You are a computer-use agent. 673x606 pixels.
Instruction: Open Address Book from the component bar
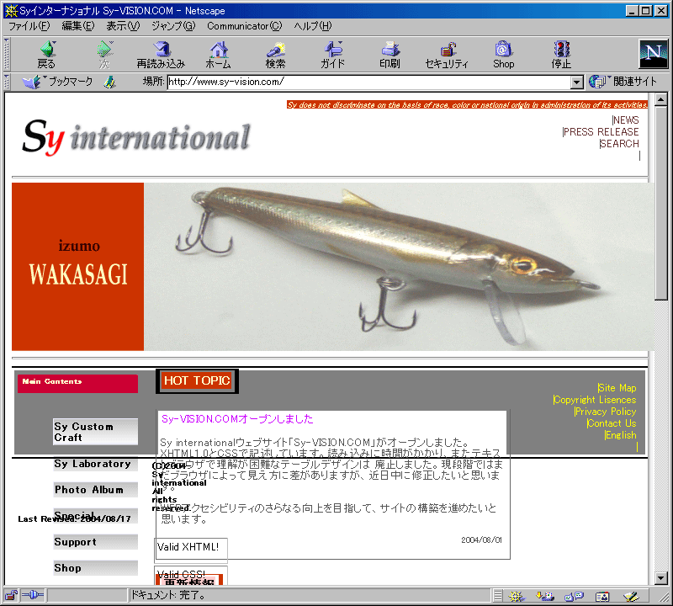(602, 596)
